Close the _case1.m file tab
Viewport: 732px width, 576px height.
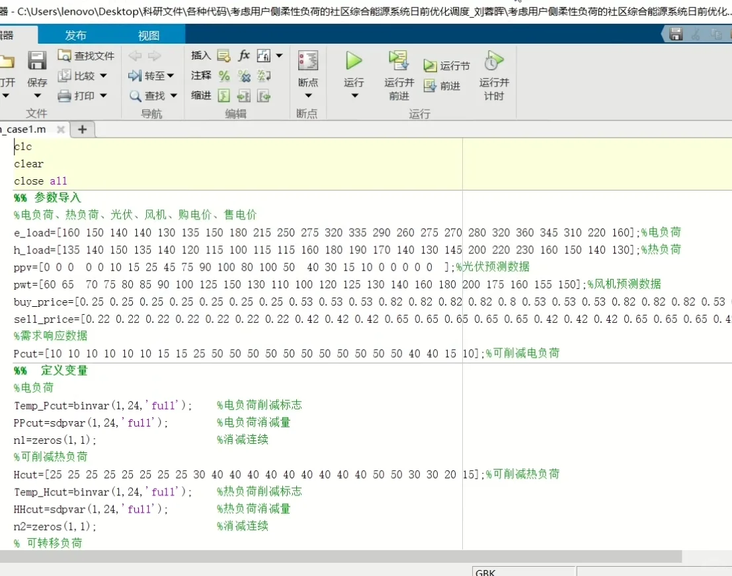tap(61, 130)
